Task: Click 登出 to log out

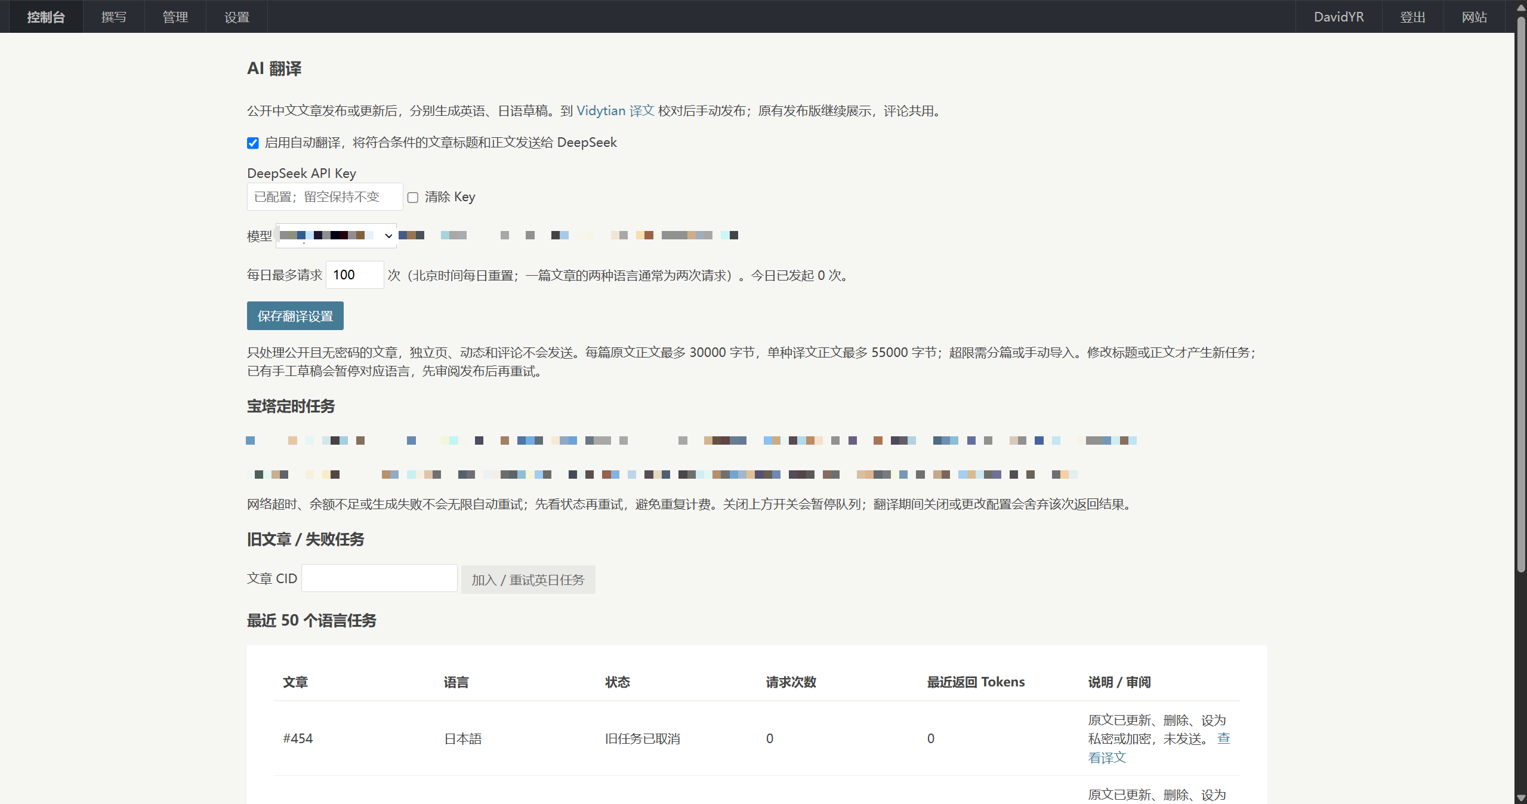Action: 1412,17
